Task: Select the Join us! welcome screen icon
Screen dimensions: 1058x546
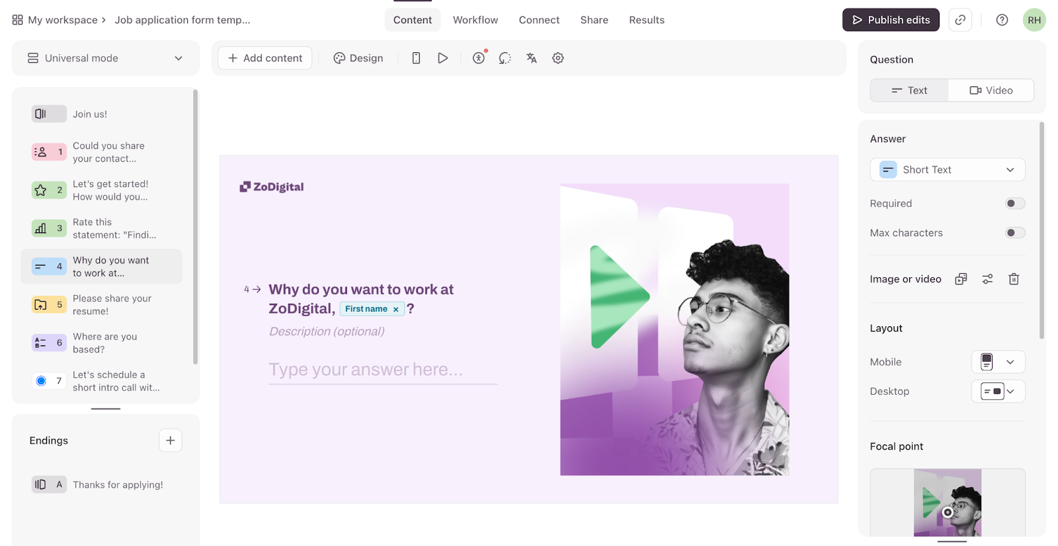Action: tap(49, 114)
